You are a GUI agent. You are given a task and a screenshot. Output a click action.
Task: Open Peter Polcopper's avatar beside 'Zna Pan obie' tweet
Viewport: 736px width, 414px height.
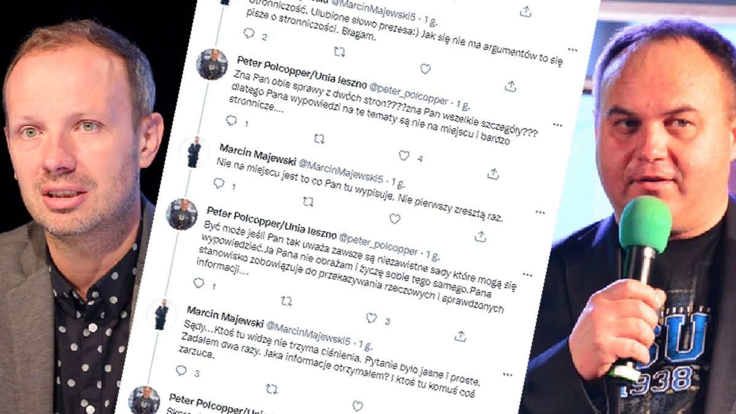(212, 64)
